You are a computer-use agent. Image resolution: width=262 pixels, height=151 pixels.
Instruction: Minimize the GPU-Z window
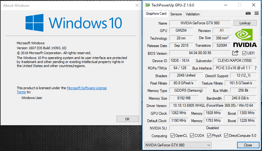tap(226, 5)
